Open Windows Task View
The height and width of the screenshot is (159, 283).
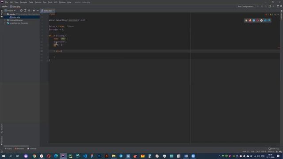[x=18, y=156]
